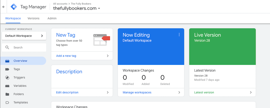Click the Description card heading
270x108 pixels.
click(x=69, y=72)
